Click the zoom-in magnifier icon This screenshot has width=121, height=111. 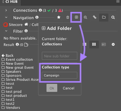point(85,17)
